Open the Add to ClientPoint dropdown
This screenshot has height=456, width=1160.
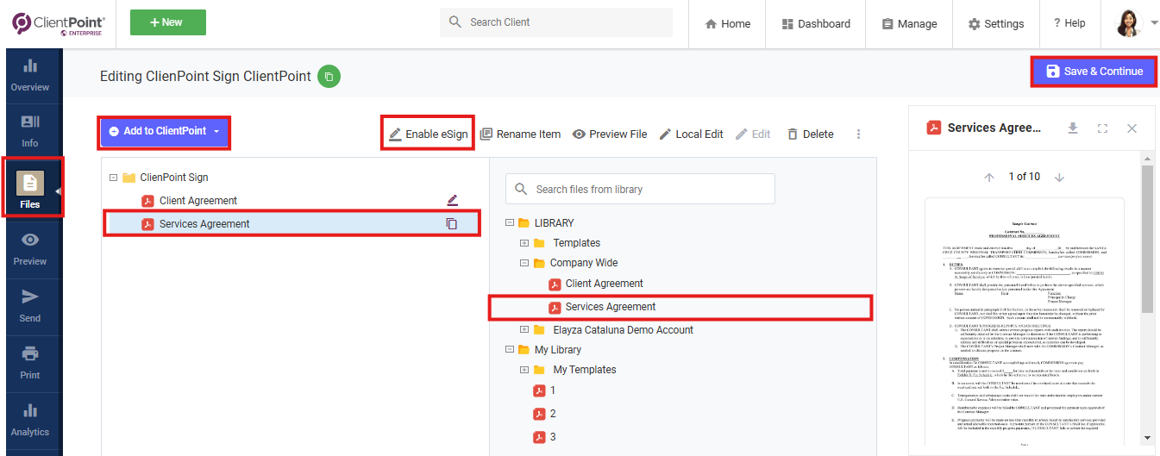tap(165, 131)
